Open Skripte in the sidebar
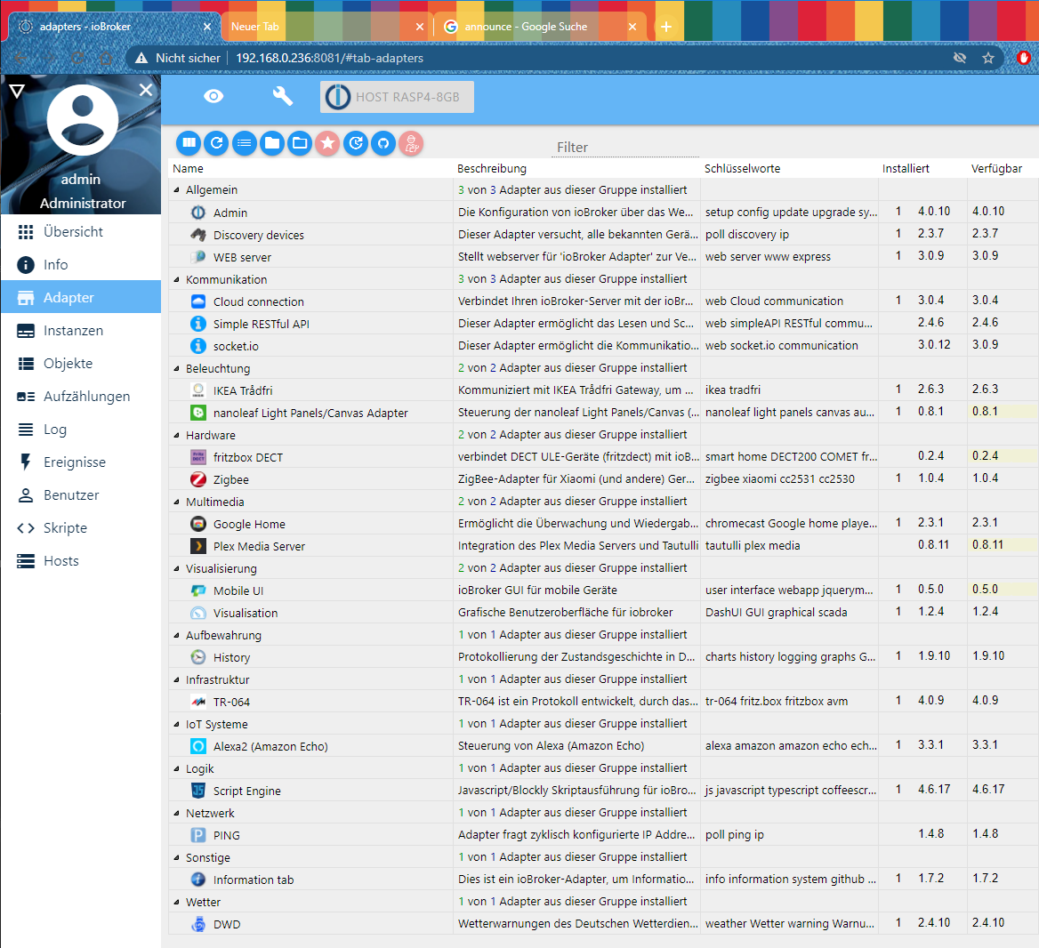Image resolution: width=1039 pixels, height=948 pixels. click(x=81, y=528)
